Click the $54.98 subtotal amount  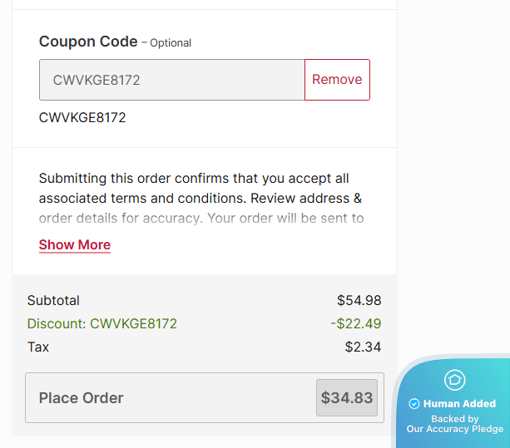point(359,300)
